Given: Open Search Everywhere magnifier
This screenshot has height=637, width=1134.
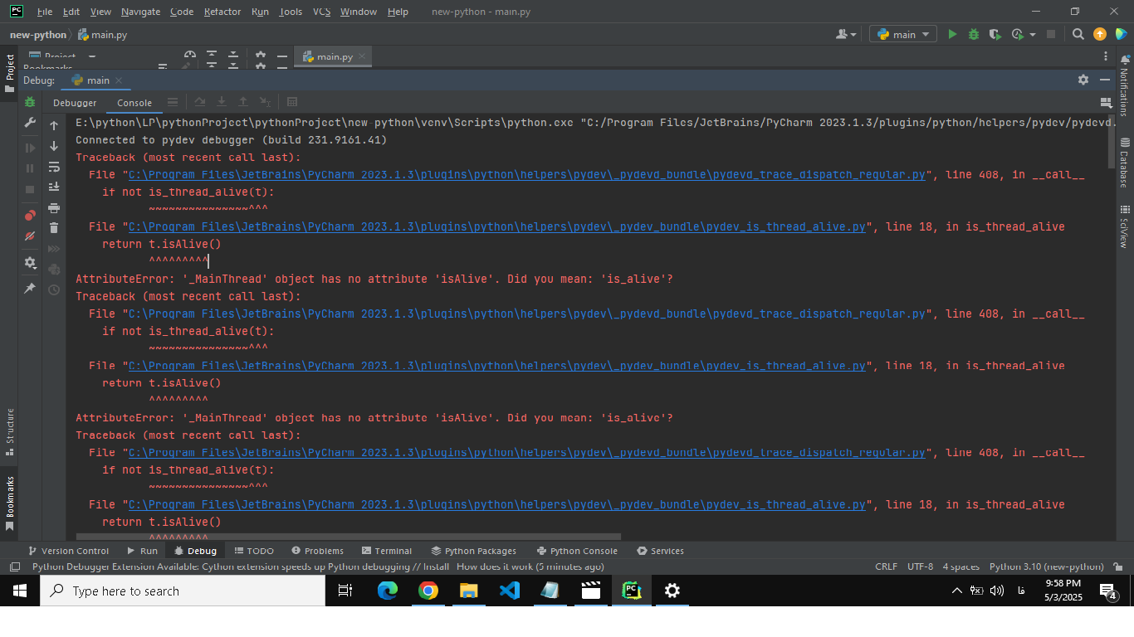Looking at the screenshot, I should click(x=1078, y=34).
